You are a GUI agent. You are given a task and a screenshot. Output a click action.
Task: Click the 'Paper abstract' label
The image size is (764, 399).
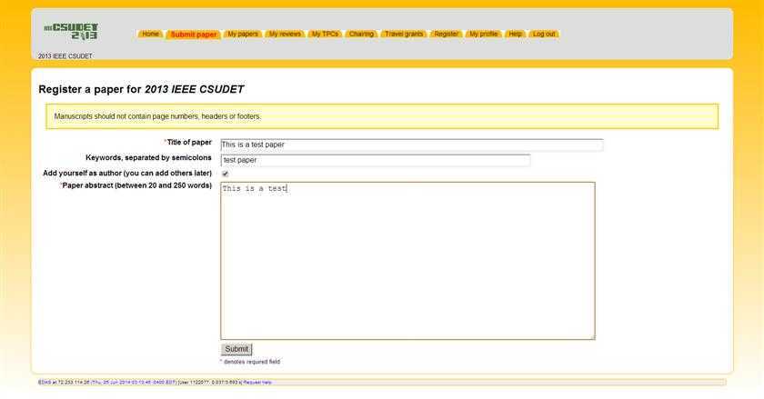tap(137, 185)
